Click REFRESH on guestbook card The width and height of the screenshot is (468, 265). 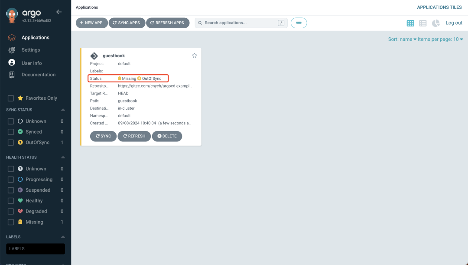tap(134, 136)
